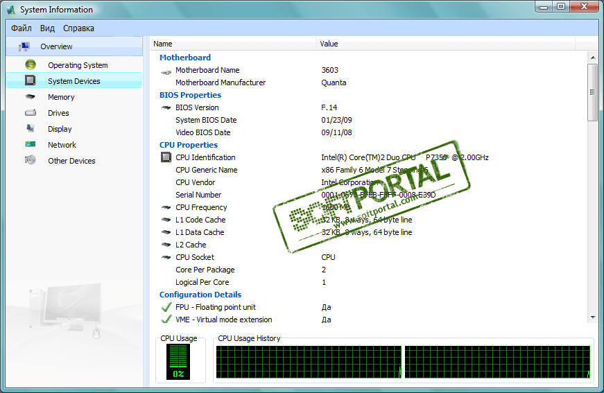Click the Serial Number row label

point(198,195)
